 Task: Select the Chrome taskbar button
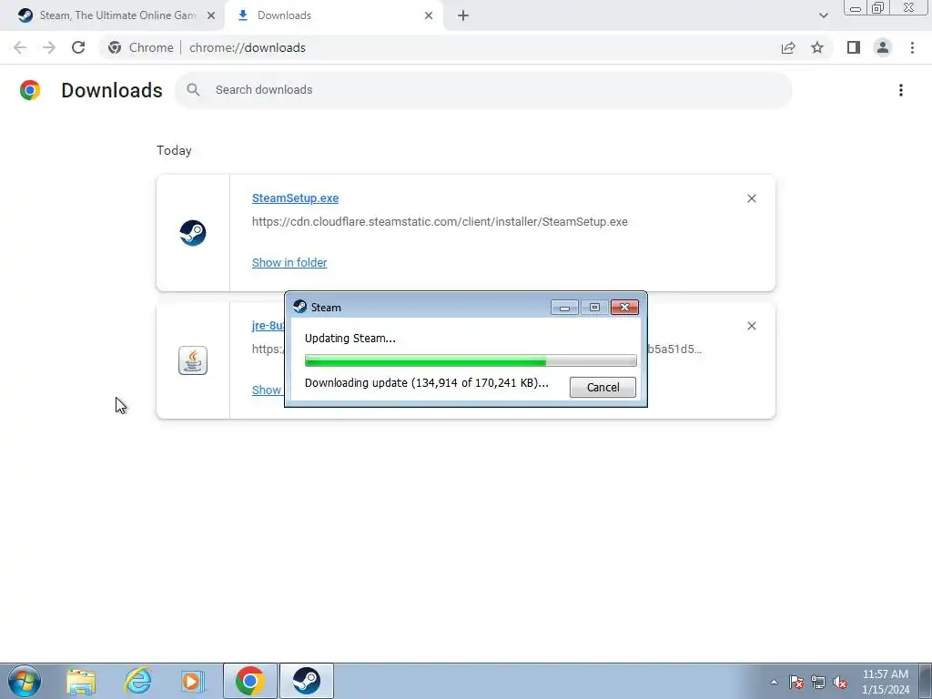(x=250, y=681)
